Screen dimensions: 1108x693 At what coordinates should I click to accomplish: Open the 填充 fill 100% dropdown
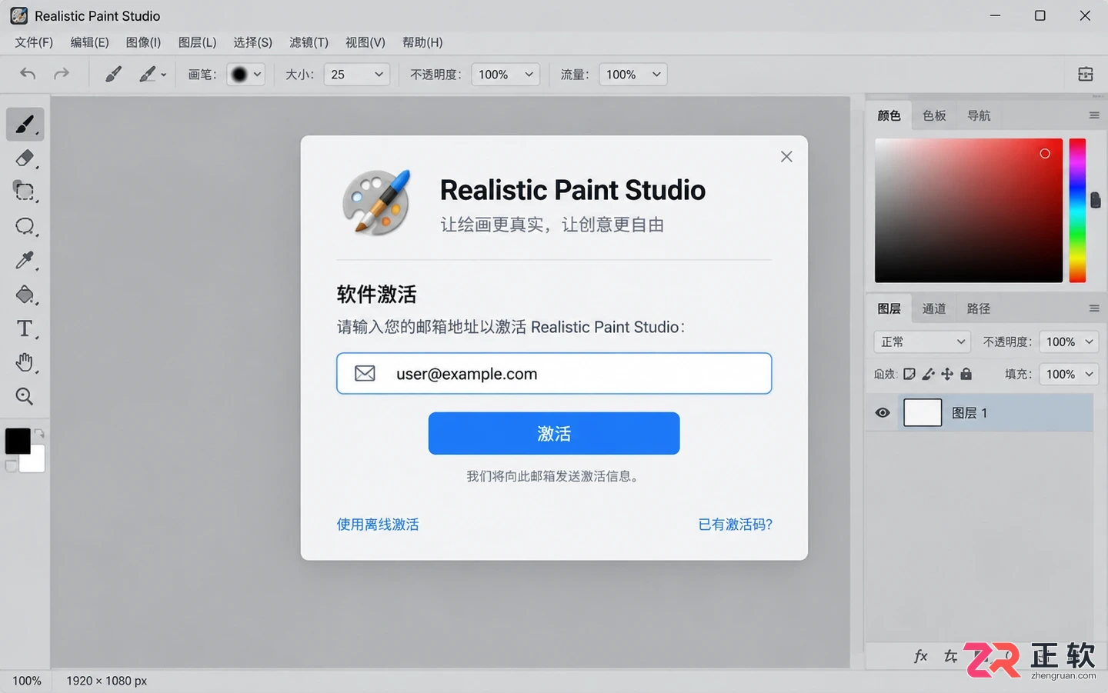tap(1069, 374)
